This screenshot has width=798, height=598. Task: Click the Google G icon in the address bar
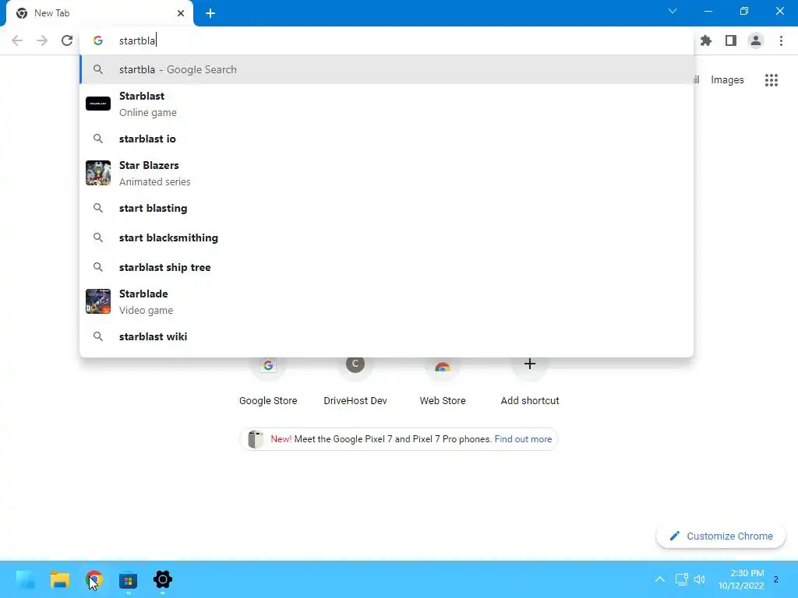pyautogui.click(x=98, y=40)
